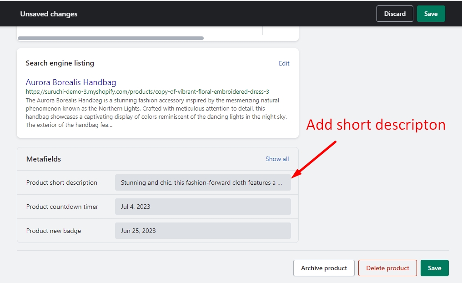Open Edit for Search engine listing
462x283 pixels.
tap(284, 63)
